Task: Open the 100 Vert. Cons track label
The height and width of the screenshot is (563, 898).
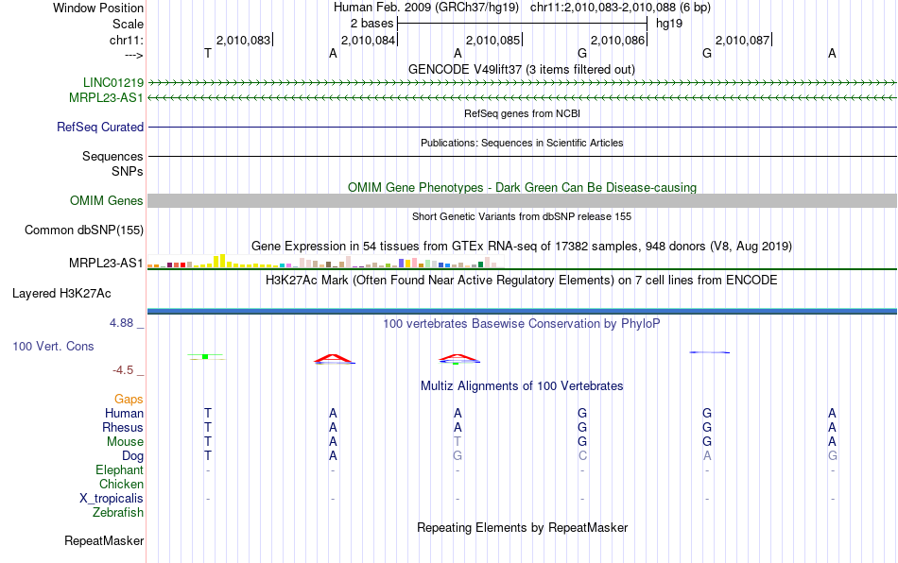Action: (x=53, y=346)
